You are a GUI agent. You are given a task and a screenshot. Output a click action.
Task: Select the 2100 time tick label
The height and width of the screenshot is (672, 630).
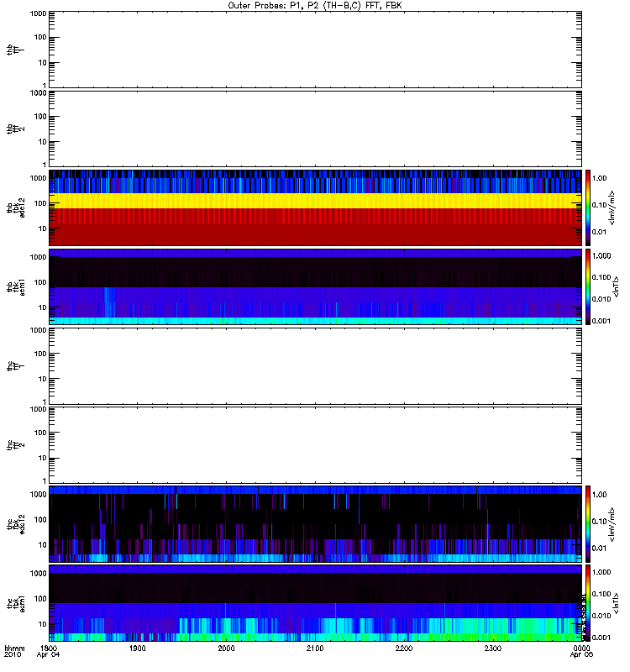(315, 648)
